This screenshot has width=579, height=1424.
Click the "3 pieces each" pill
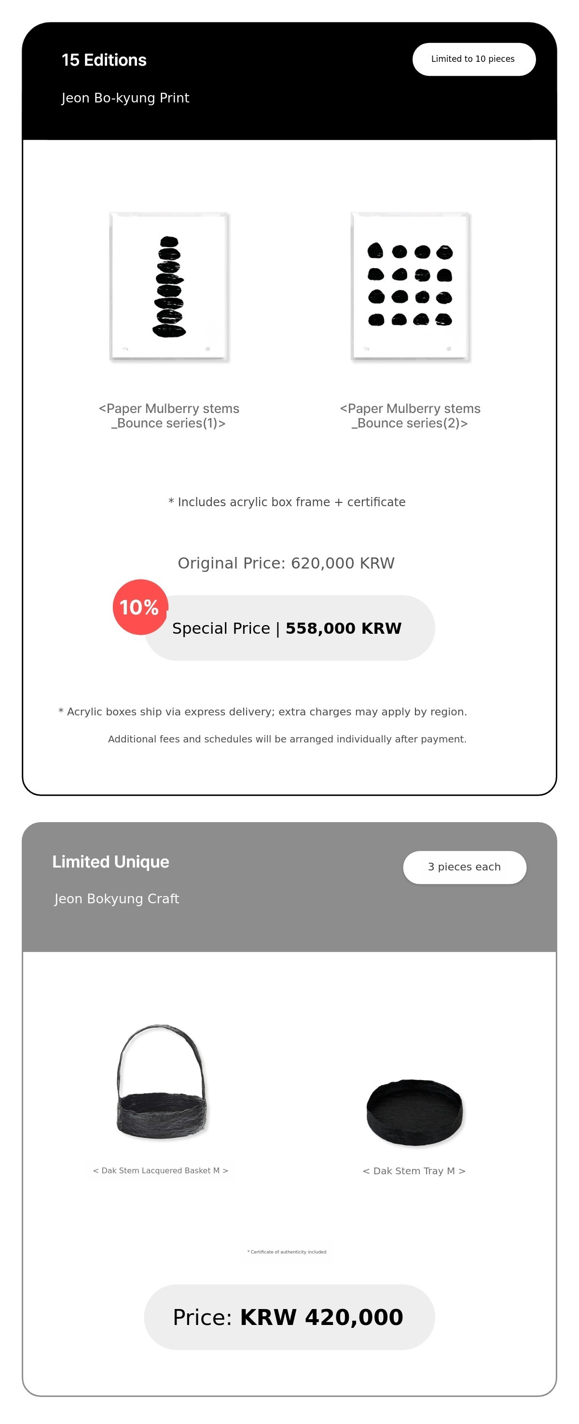click(464, 867)
